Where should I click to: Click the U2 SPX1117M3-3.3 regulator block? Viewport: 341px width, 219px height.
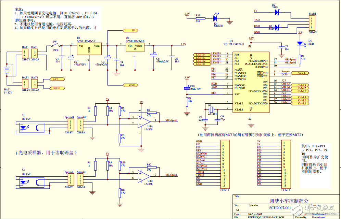point(135,47)
